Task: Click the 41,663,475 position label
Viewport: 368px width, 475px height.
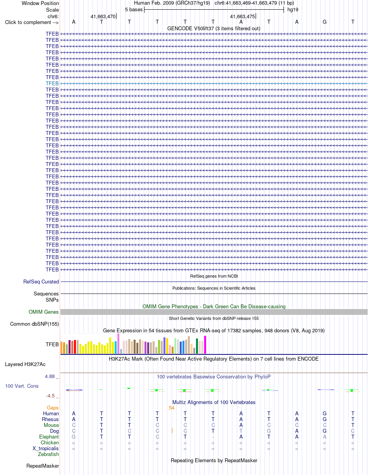Action: (242, 17)
